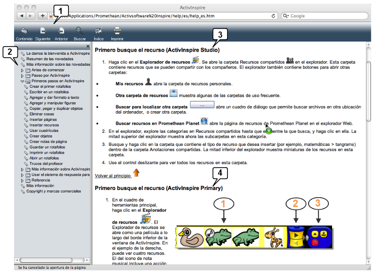Print the page with Imprimir icon
Image resolution: width=372 pixels, height=271 pixels.
point(117,31)
